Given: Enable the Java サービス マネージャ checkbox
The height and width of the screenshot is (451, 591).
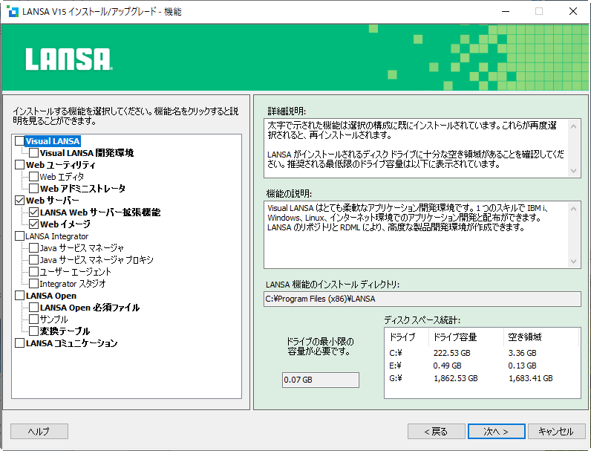Looking at the screenshot, I should 33,247.
